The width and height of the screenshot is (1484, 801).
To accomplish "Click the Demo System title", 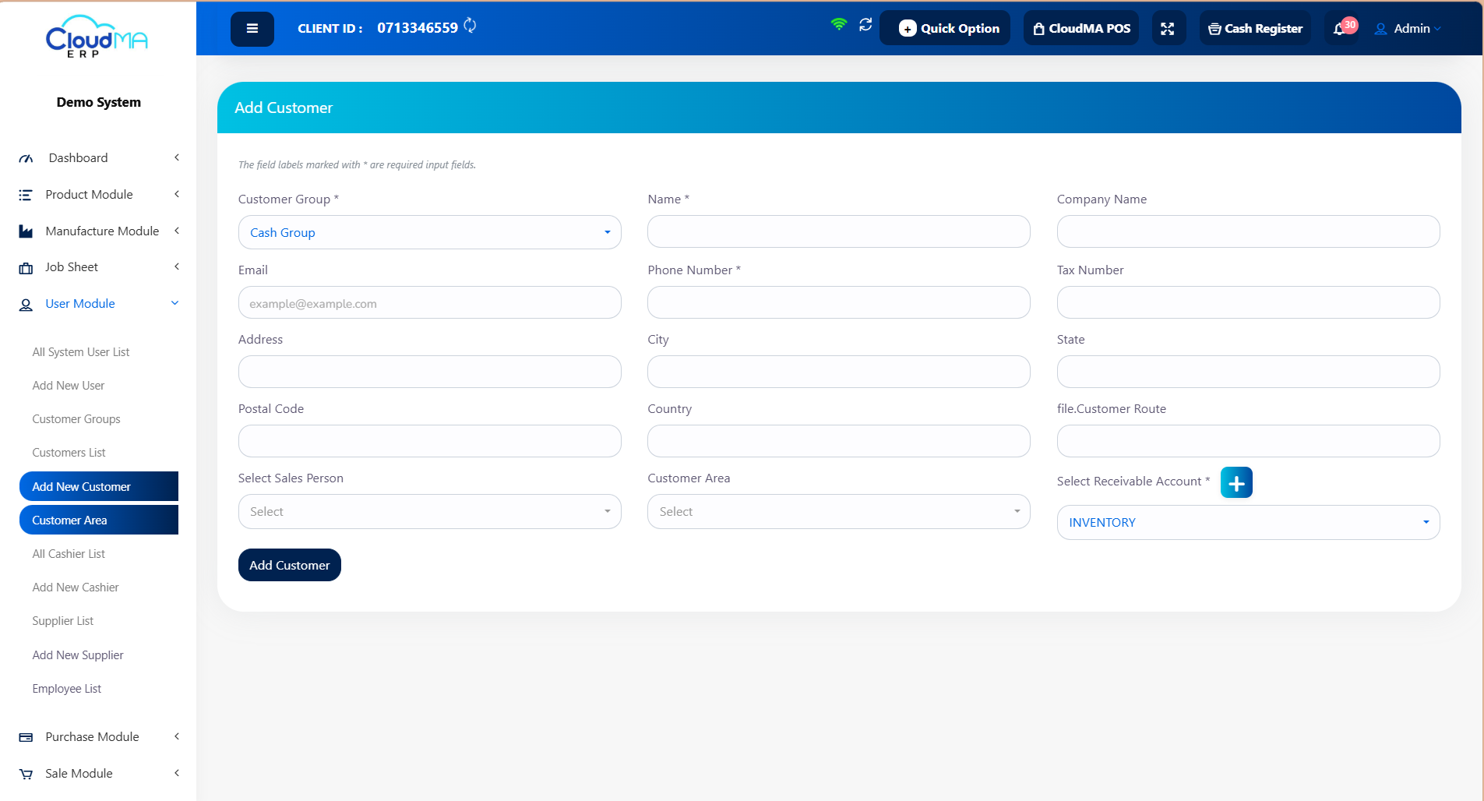I will tap(99, 102).
